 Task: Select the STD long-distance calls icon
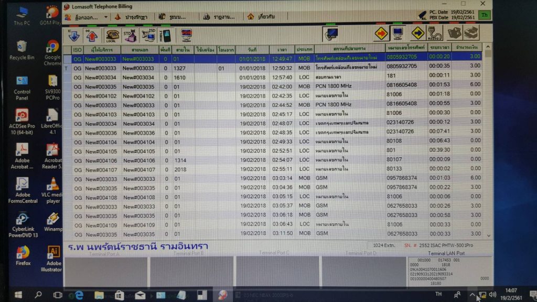[130, 36]
